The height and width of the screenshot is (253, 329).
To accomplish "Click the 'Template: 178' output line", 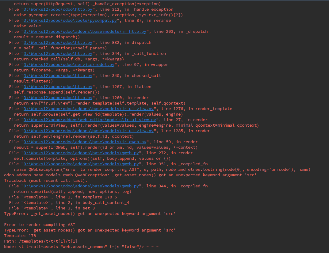I will click(x=20, y=236).
